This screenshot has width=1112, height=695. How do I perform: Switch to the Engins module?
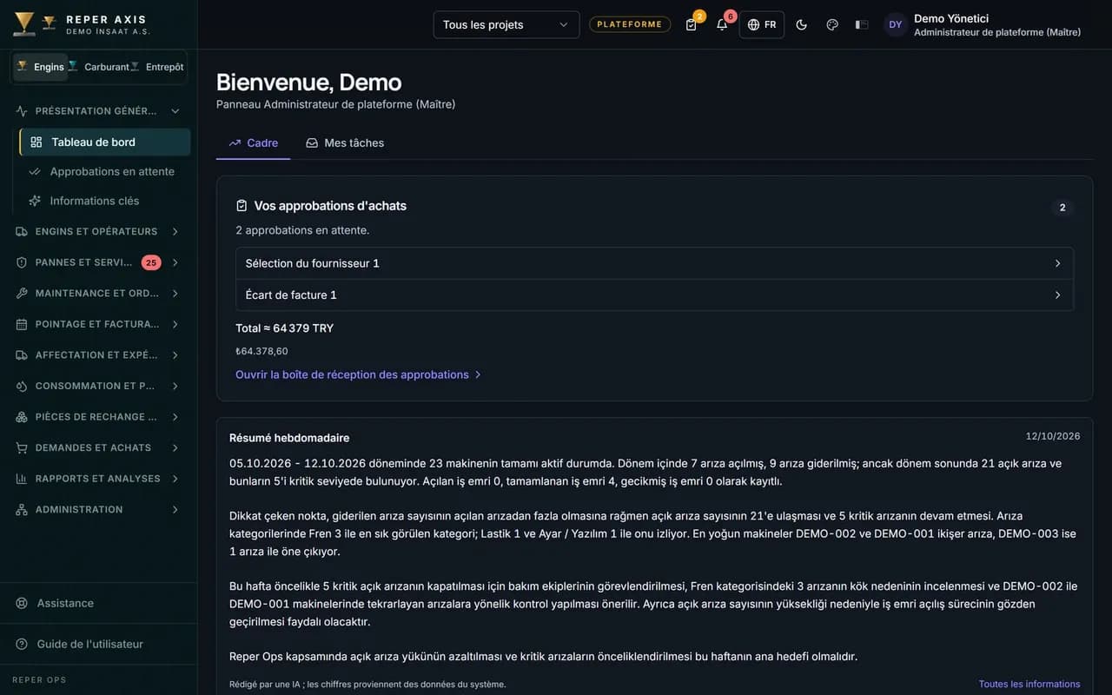41,67
